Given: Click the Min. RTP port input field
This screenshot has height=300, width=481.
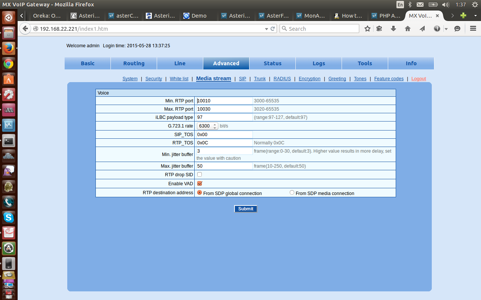Looking at the screenshot, I should (x=224, y=100).
